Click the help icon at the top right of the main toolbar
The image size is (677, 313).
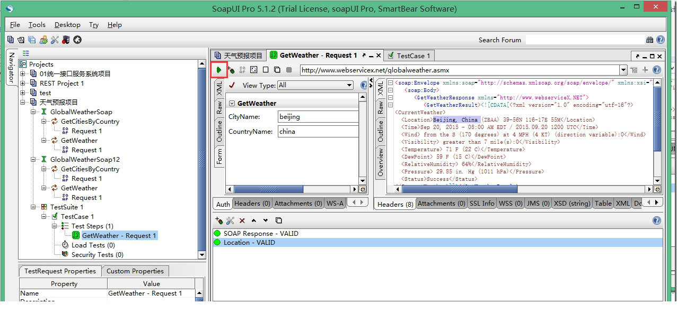pyautogui.click(x=661, y=40)
